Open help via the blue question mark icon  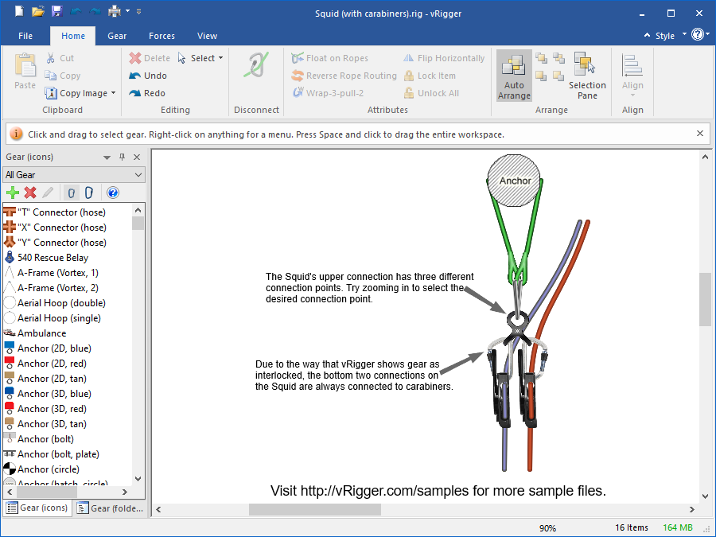(x=112, y=192)
